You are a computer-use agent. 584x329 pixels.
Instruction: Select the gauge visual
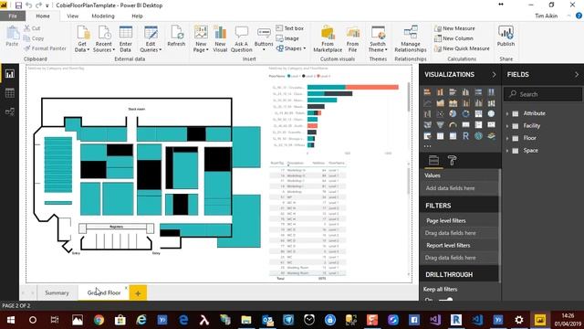453,125
